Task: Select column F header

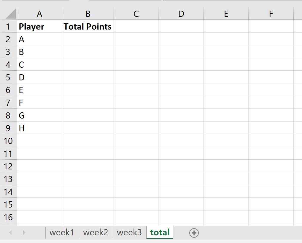Action: click(x=271, y=14)
